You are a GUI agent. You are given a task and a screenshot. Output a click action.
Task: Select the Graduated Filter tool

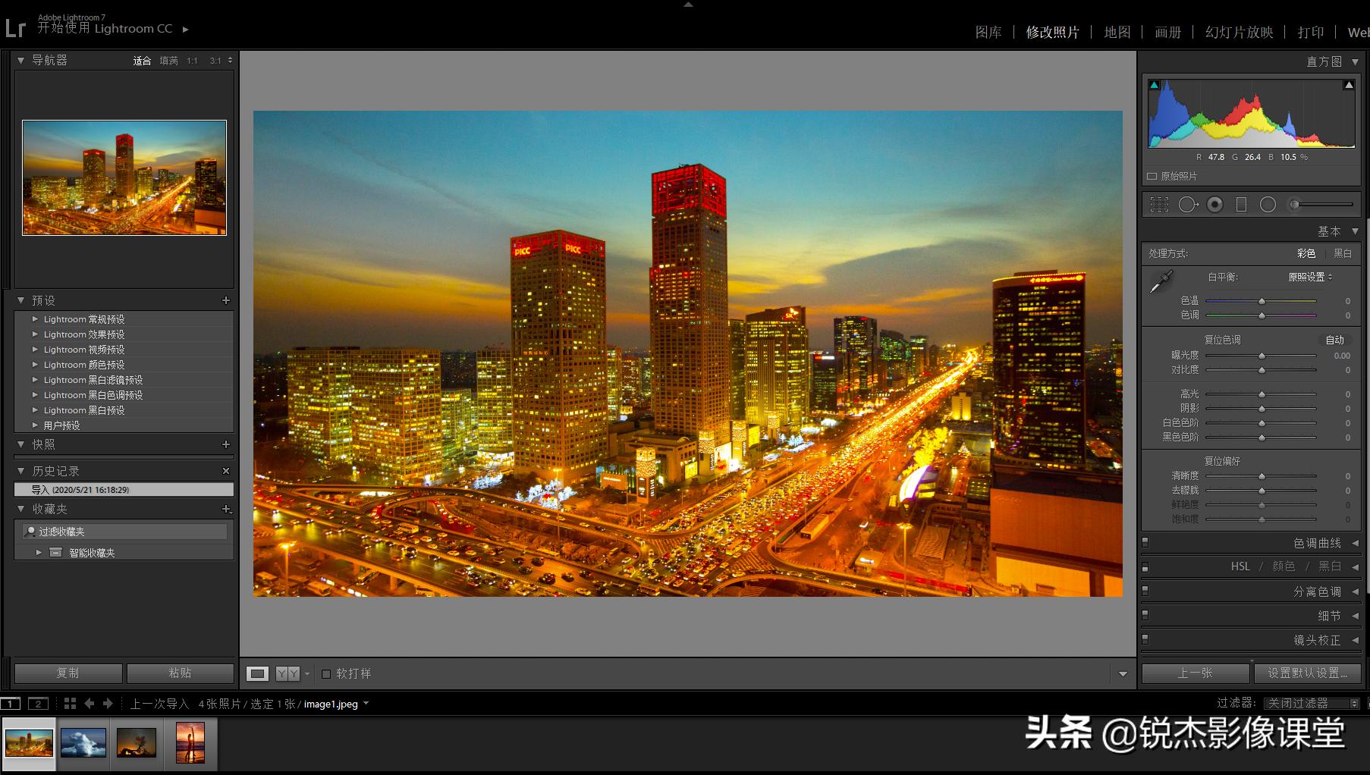[x=1241, y=204]
